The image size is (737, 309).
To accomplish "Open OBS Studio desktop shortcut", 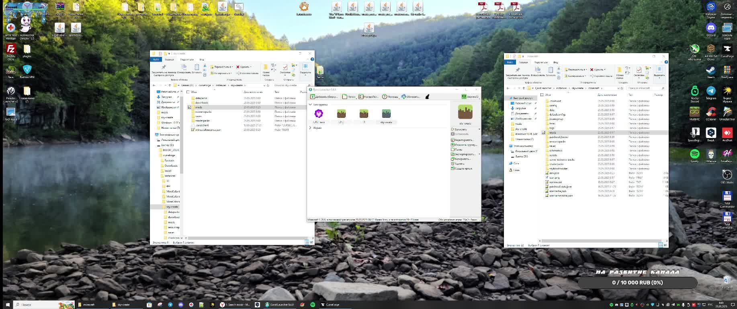I will pyautogui.click(x=727, y=177).
